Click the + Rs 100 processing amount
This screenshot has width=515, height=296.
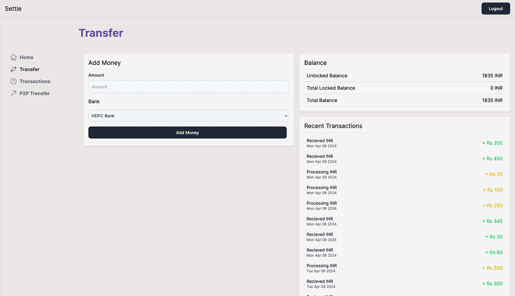pyautogui.click(x=492, y=190)
